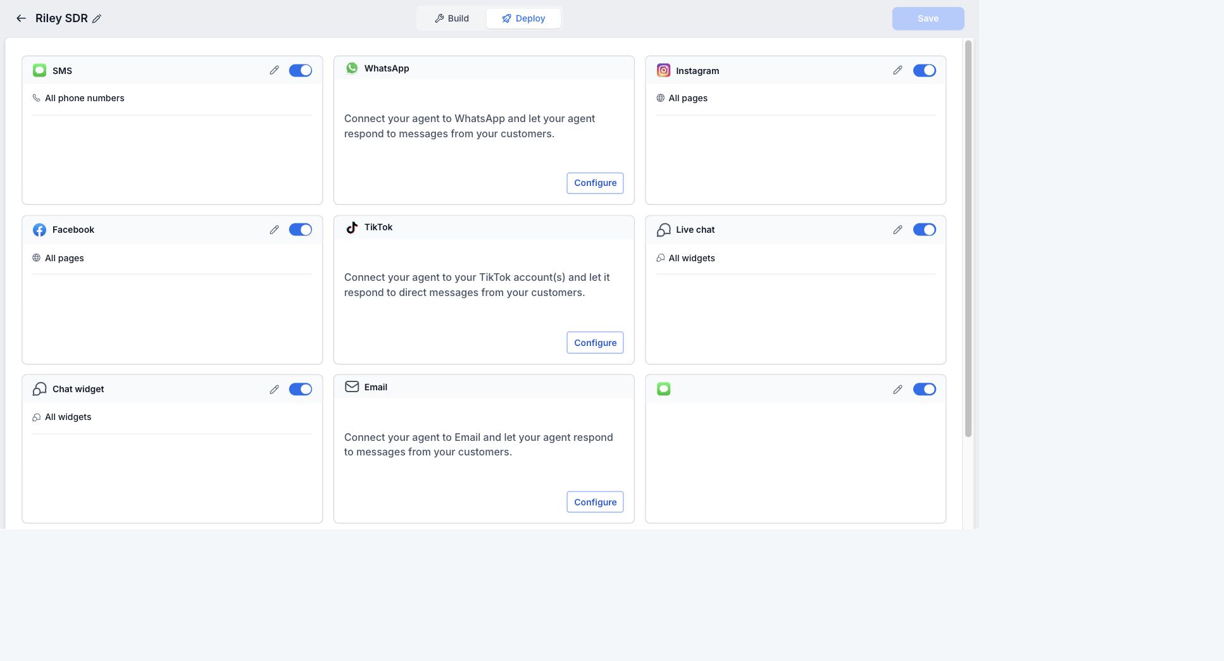Edit the unnamed green channel card
Image resolution: width=1224 pixels, height=661 pixels.
click(897, 389)
